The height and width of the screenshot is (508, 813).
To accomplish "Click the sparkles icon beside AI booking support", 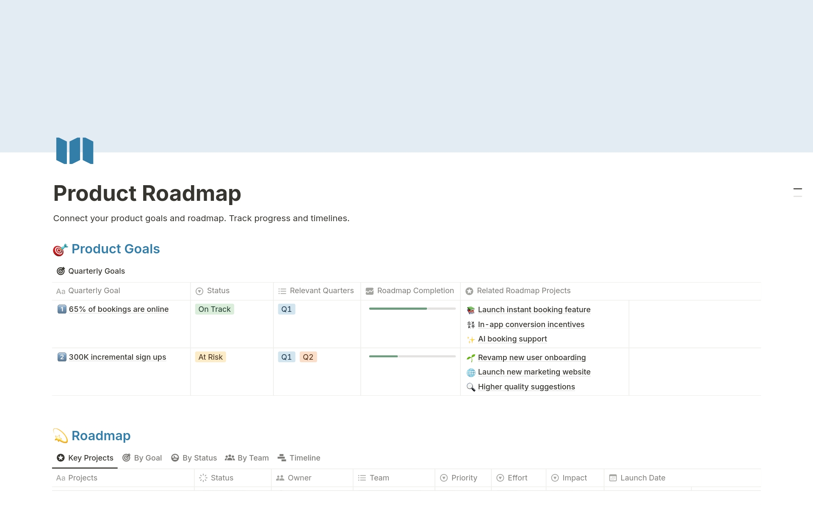I will click(x=470, y=339).
